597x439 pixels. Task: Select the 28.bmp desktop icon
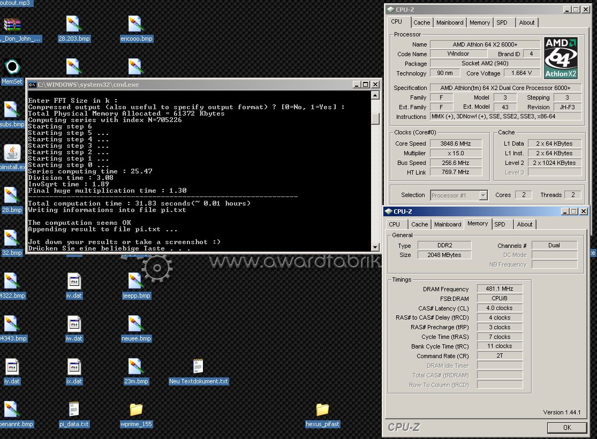[x=11, y=200]
